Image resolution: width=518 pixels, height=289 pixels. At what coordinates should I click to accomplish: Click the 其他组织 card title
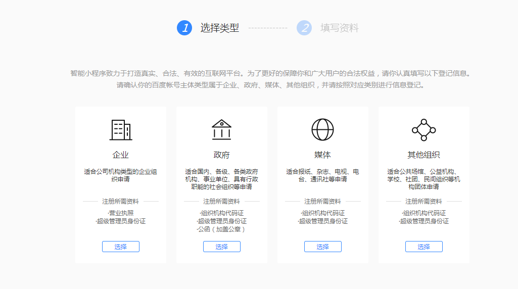[x=423, y=155]
